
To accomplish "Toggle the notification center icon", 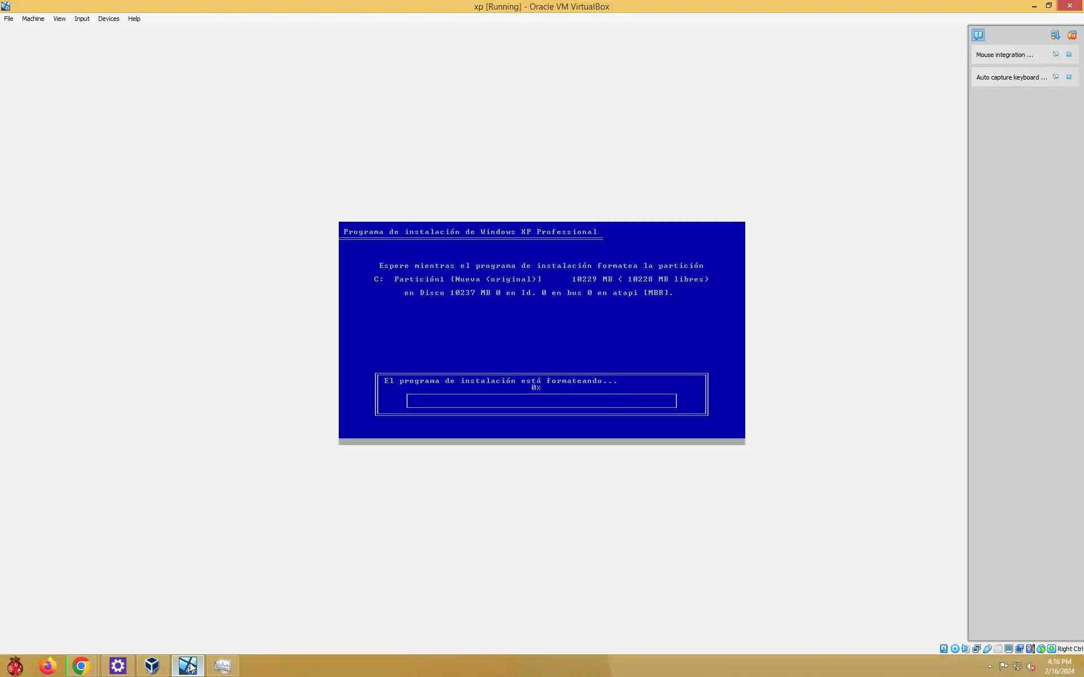I will [x=978, y=35].
